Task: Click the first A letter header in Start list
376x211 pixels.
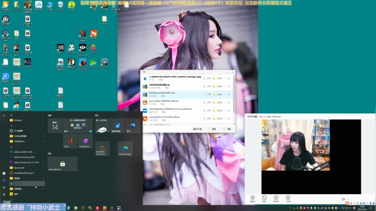Action: (x=11, y=115)
